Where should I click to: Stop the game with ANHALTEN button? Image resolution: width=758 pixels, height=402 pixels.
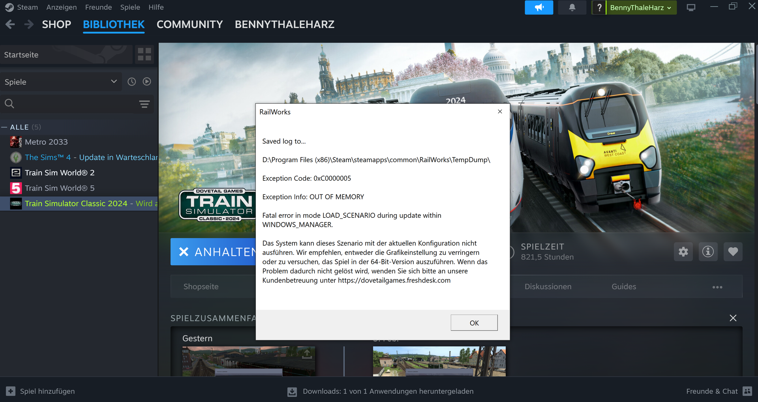click(213, 252)
